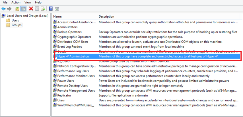This screenshot has height=117, width=243.
Task: Open the Action menu
Action: click(16, 2)
